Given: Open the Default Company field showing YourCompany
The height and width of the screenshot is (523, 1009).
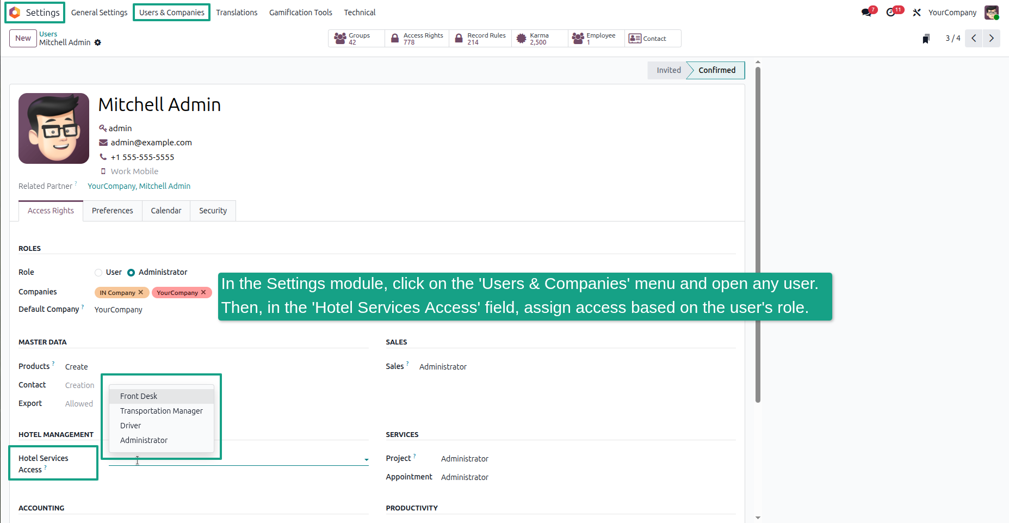Looking at the screenshot, I should coord(119,310).
